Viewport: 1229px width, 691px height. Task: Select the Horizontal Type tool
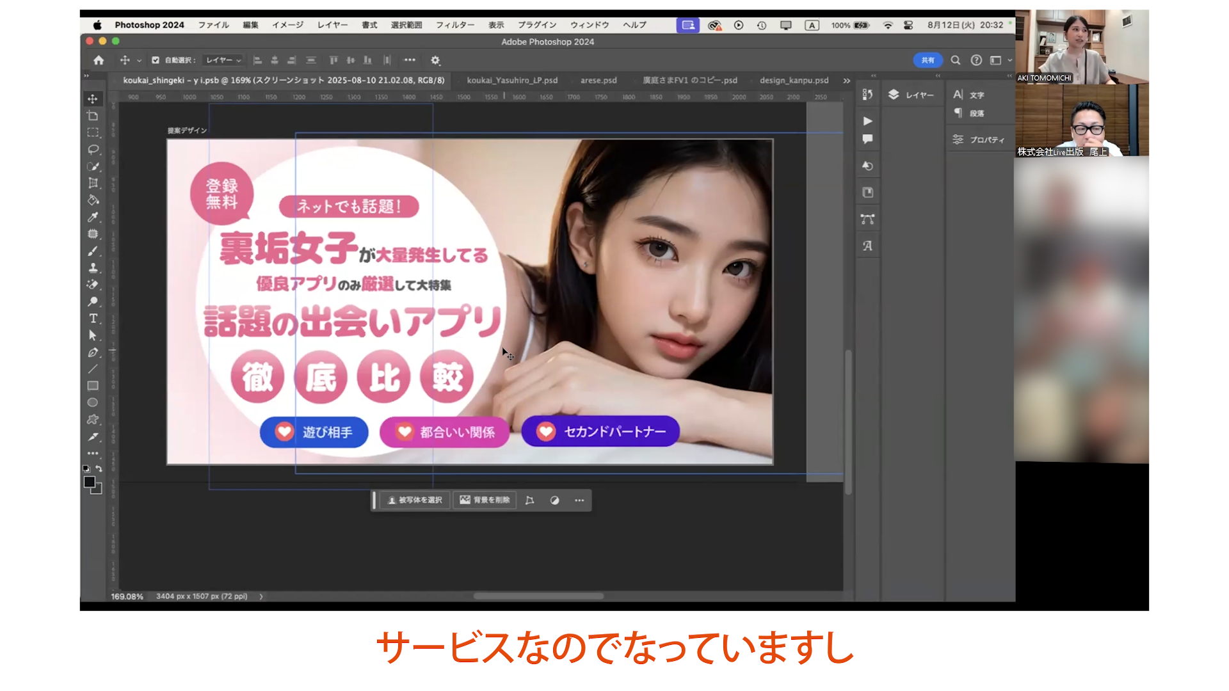[x=93, y=318]
